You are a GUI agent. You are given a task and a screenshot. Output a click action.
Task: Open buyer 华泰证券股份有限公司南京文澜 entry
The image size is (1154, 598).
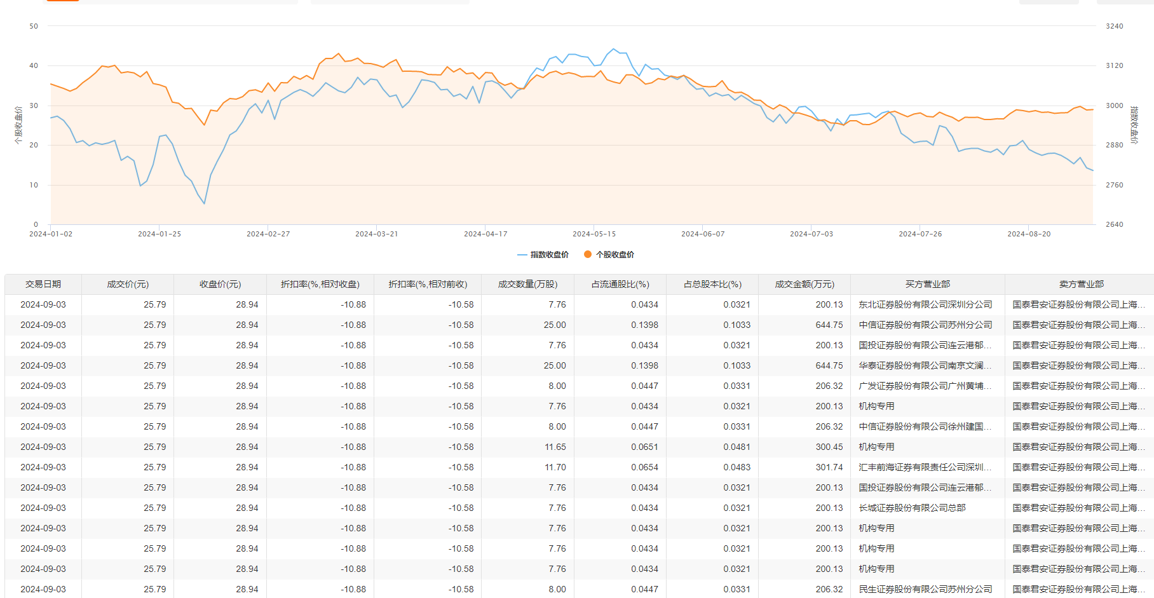pos(925,365)
